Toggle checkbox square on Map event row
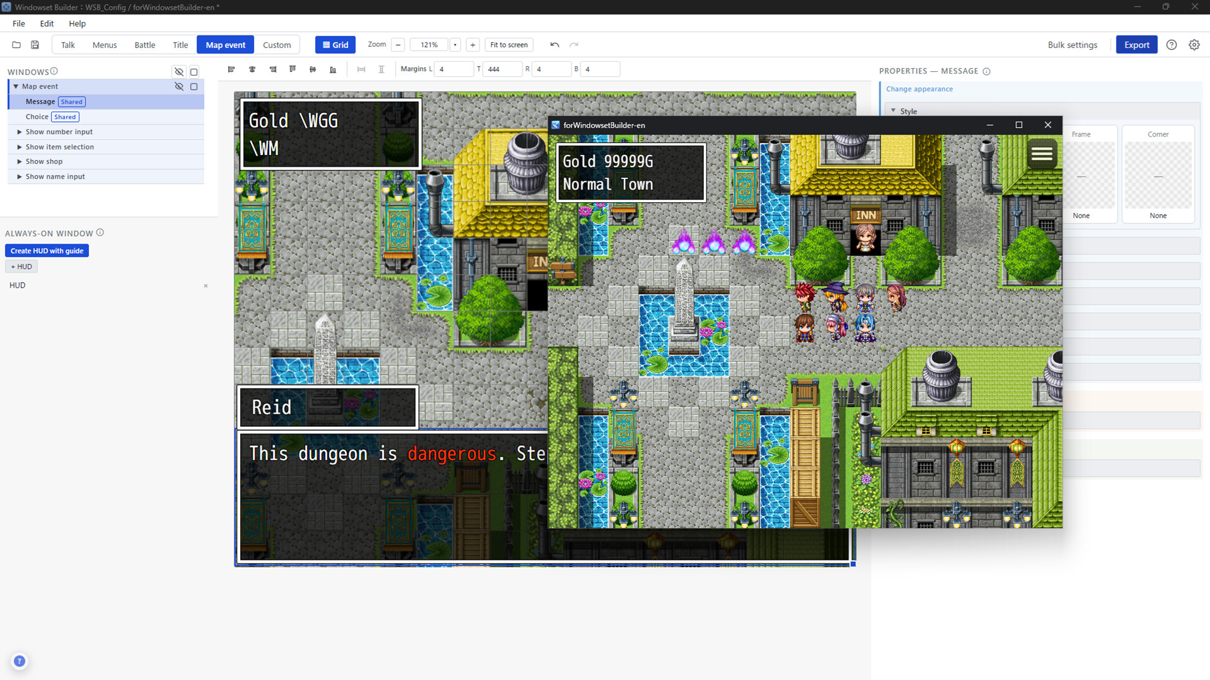 pos(194,86)
